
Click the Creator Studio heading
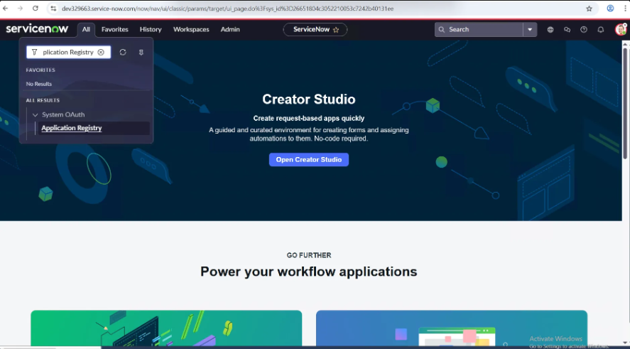pos(308,100)
